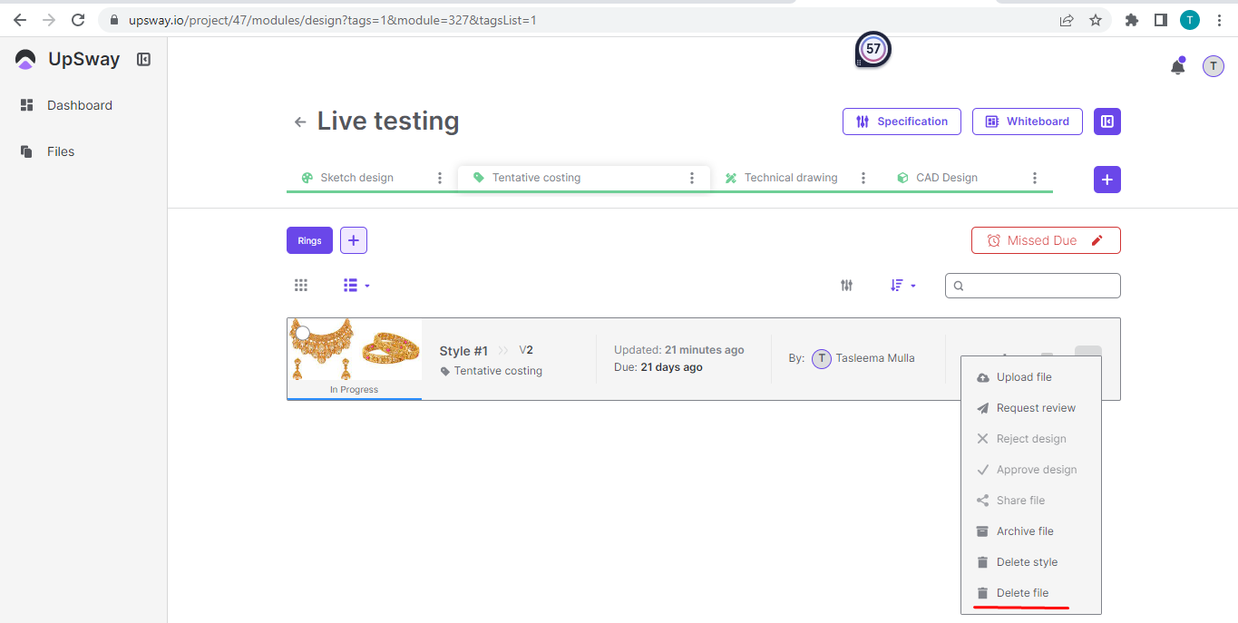Switch to grid view layout
The width and height of the screenshot is (1238, 623).
(301, 286)
